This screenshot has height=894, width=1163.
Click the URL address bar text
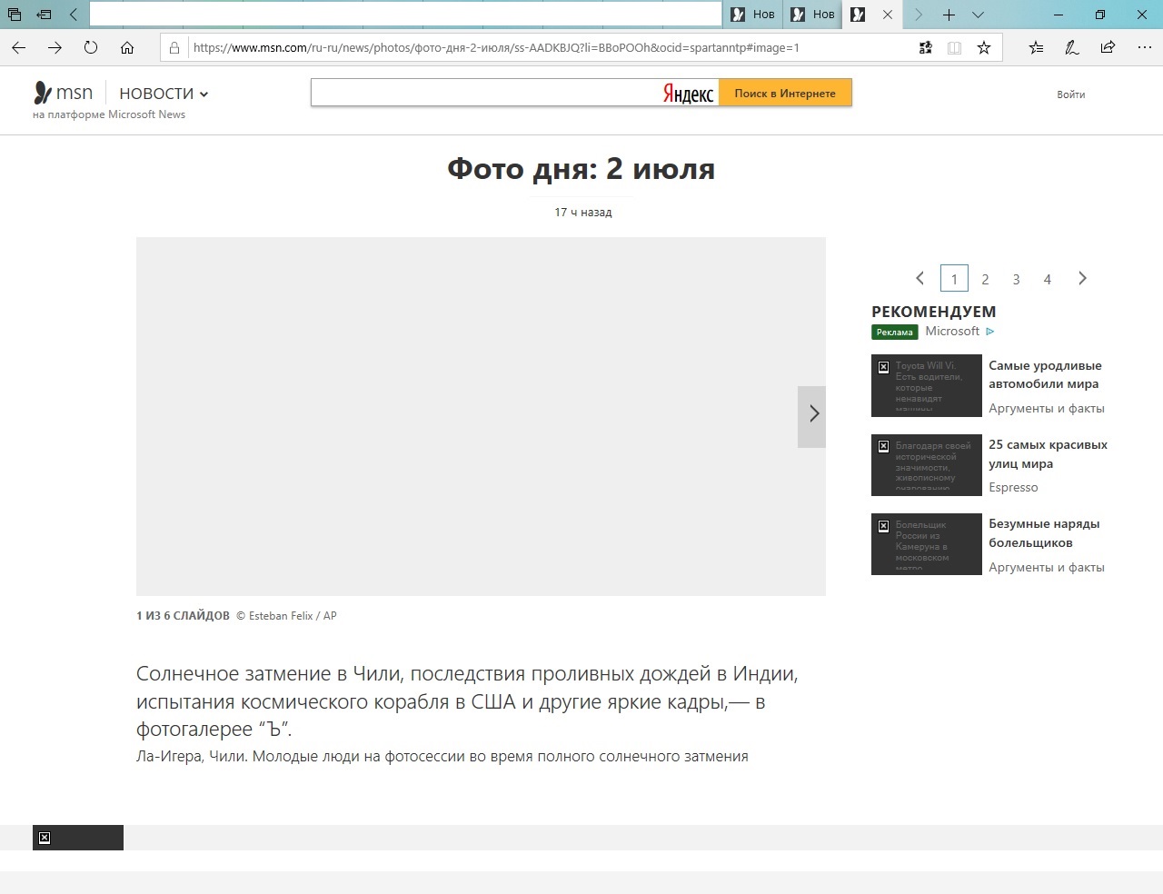496,48
